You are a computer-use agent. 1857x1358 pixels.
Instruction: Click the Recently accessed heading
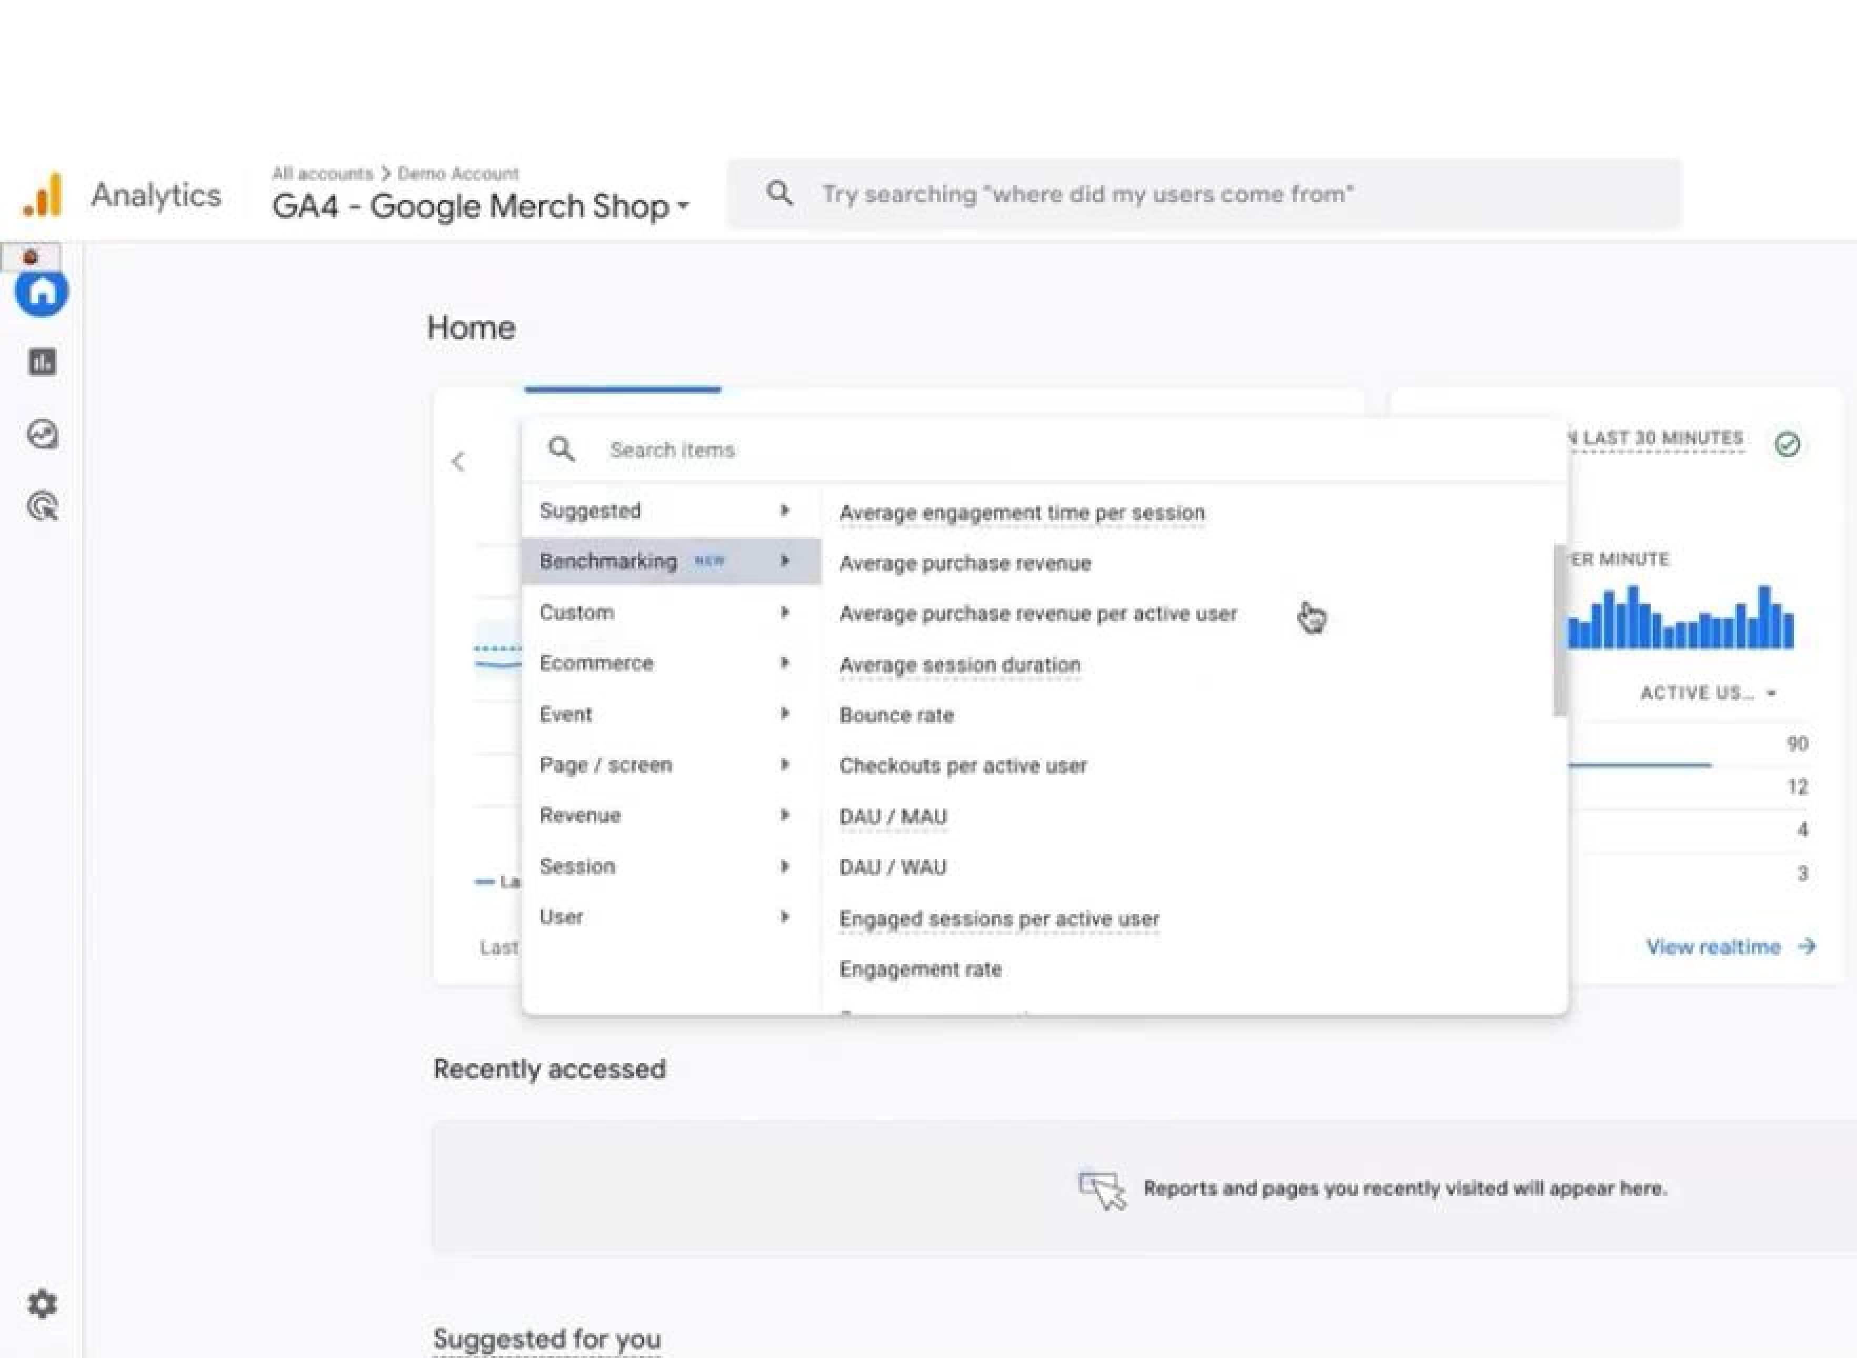(x=549, y=1069)
